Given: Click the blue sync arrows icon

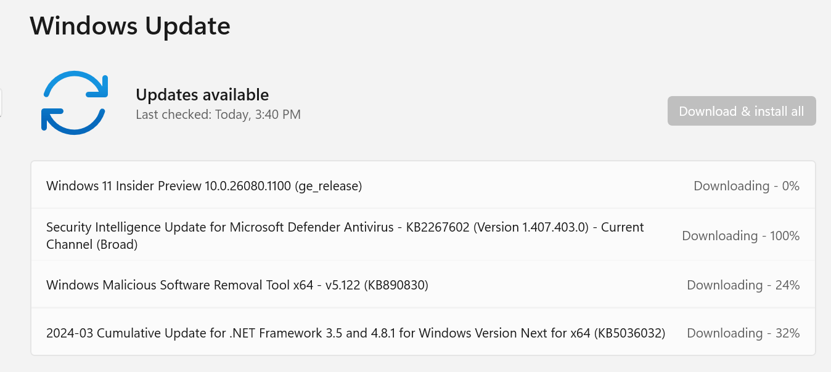Looking at the screenshot, I should click(x=75, y=102).
